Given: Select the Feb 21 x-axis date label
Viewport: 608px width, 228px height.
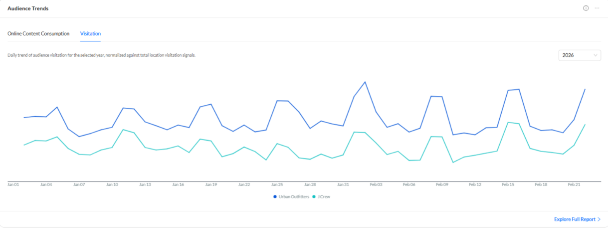Looking at the screenshot, I should coord(574,185).
